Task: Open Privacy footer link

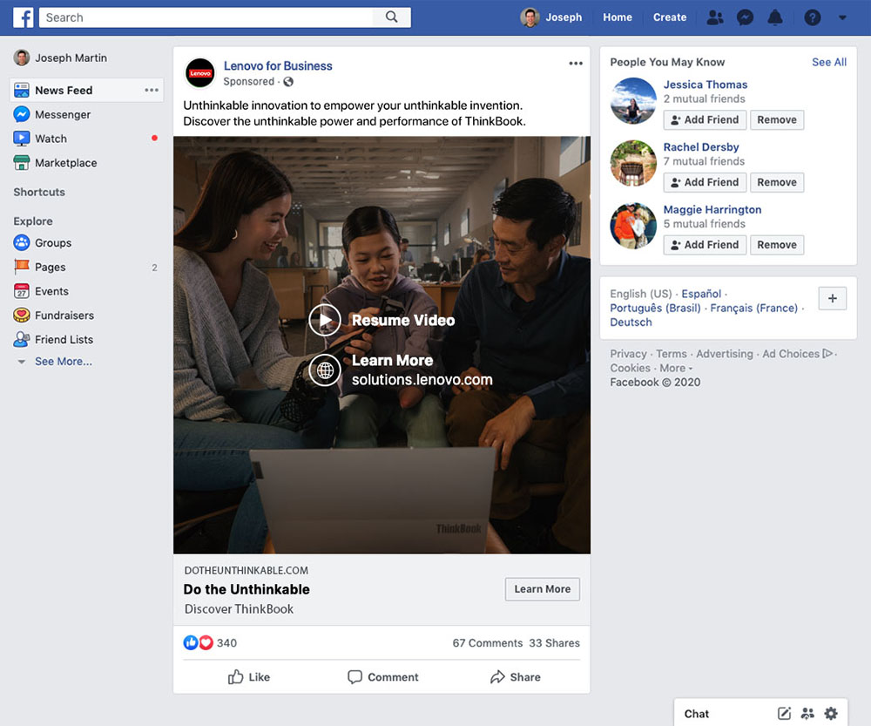Action: click(x=628, y=354)
